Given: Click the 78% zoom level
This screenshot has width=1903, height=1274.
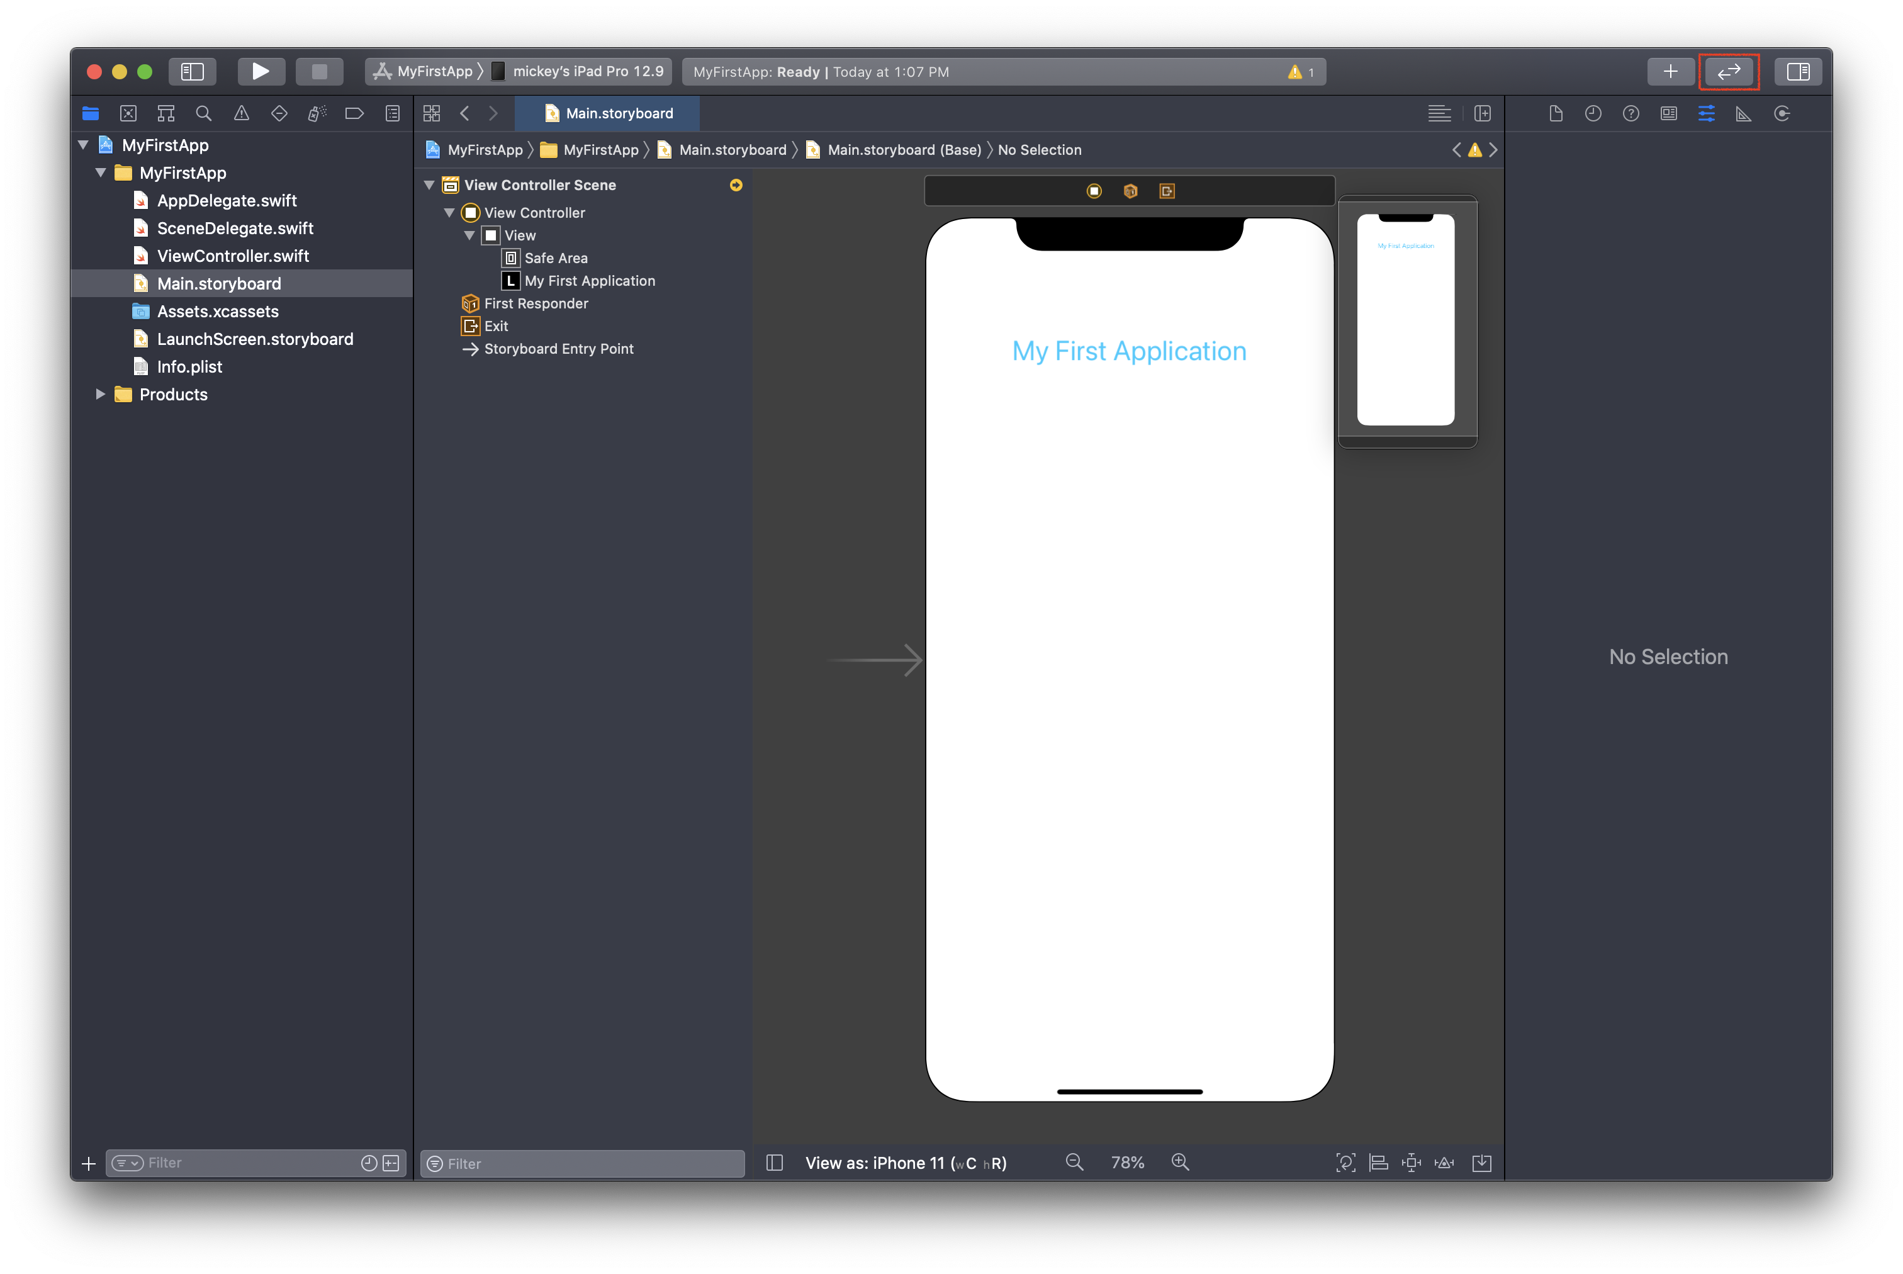Looking at the screenshot, I should 1127,1163.
